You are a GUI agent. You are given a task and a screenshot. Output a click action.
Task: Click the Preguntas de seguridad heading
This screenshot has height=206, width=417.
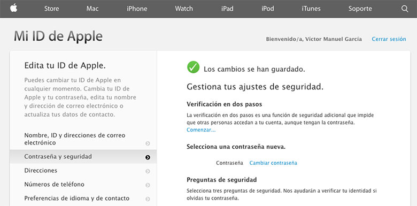tap(221, 180)
